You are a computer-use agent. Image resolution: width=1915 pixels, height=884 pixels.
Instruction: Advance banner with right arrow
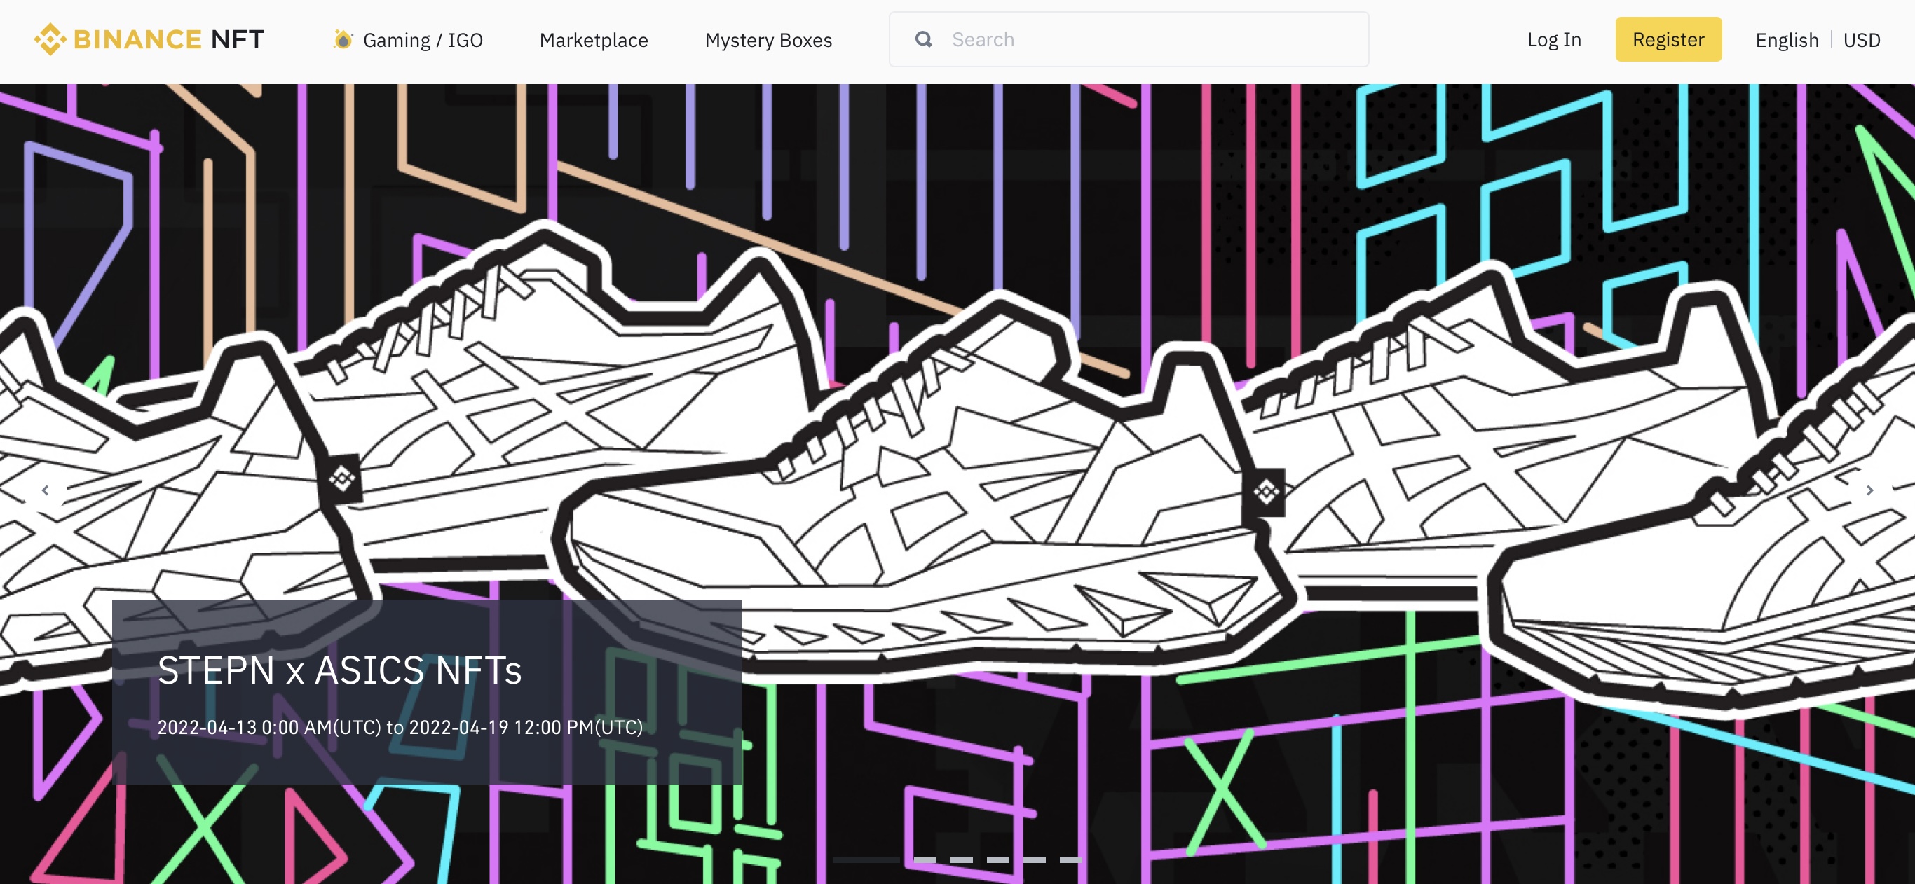point(1869,490)
